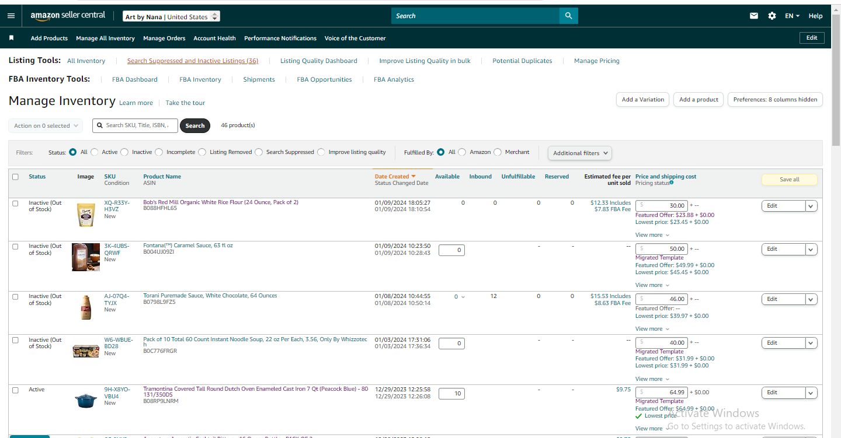
Task: Expand the Additional filters dropdown
Action: click(579, 153)
